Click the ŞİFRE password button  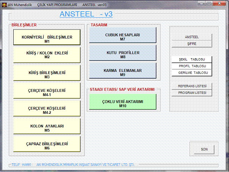[x=191, y=43]
